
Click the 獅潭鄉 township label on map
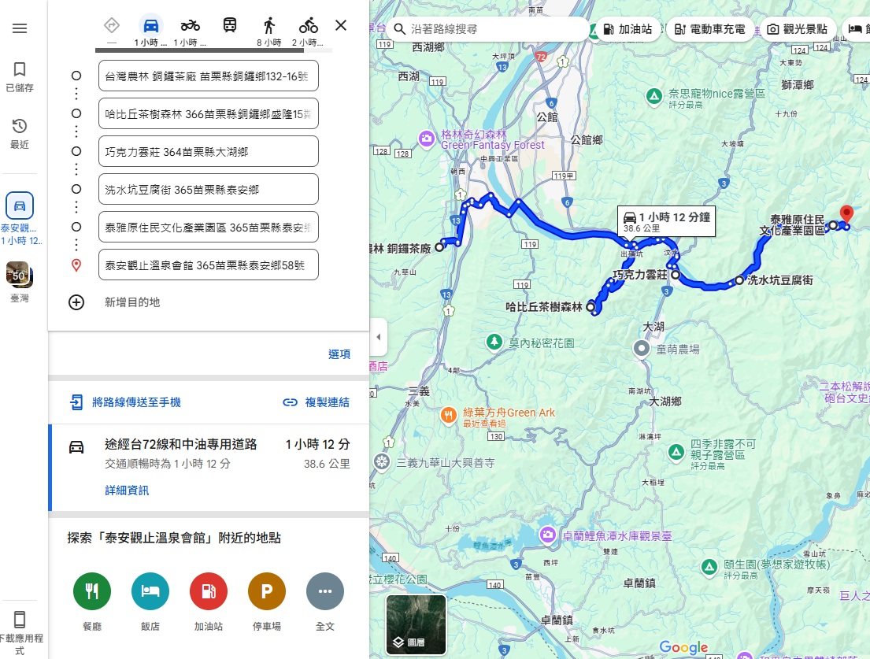coord(797,85)
